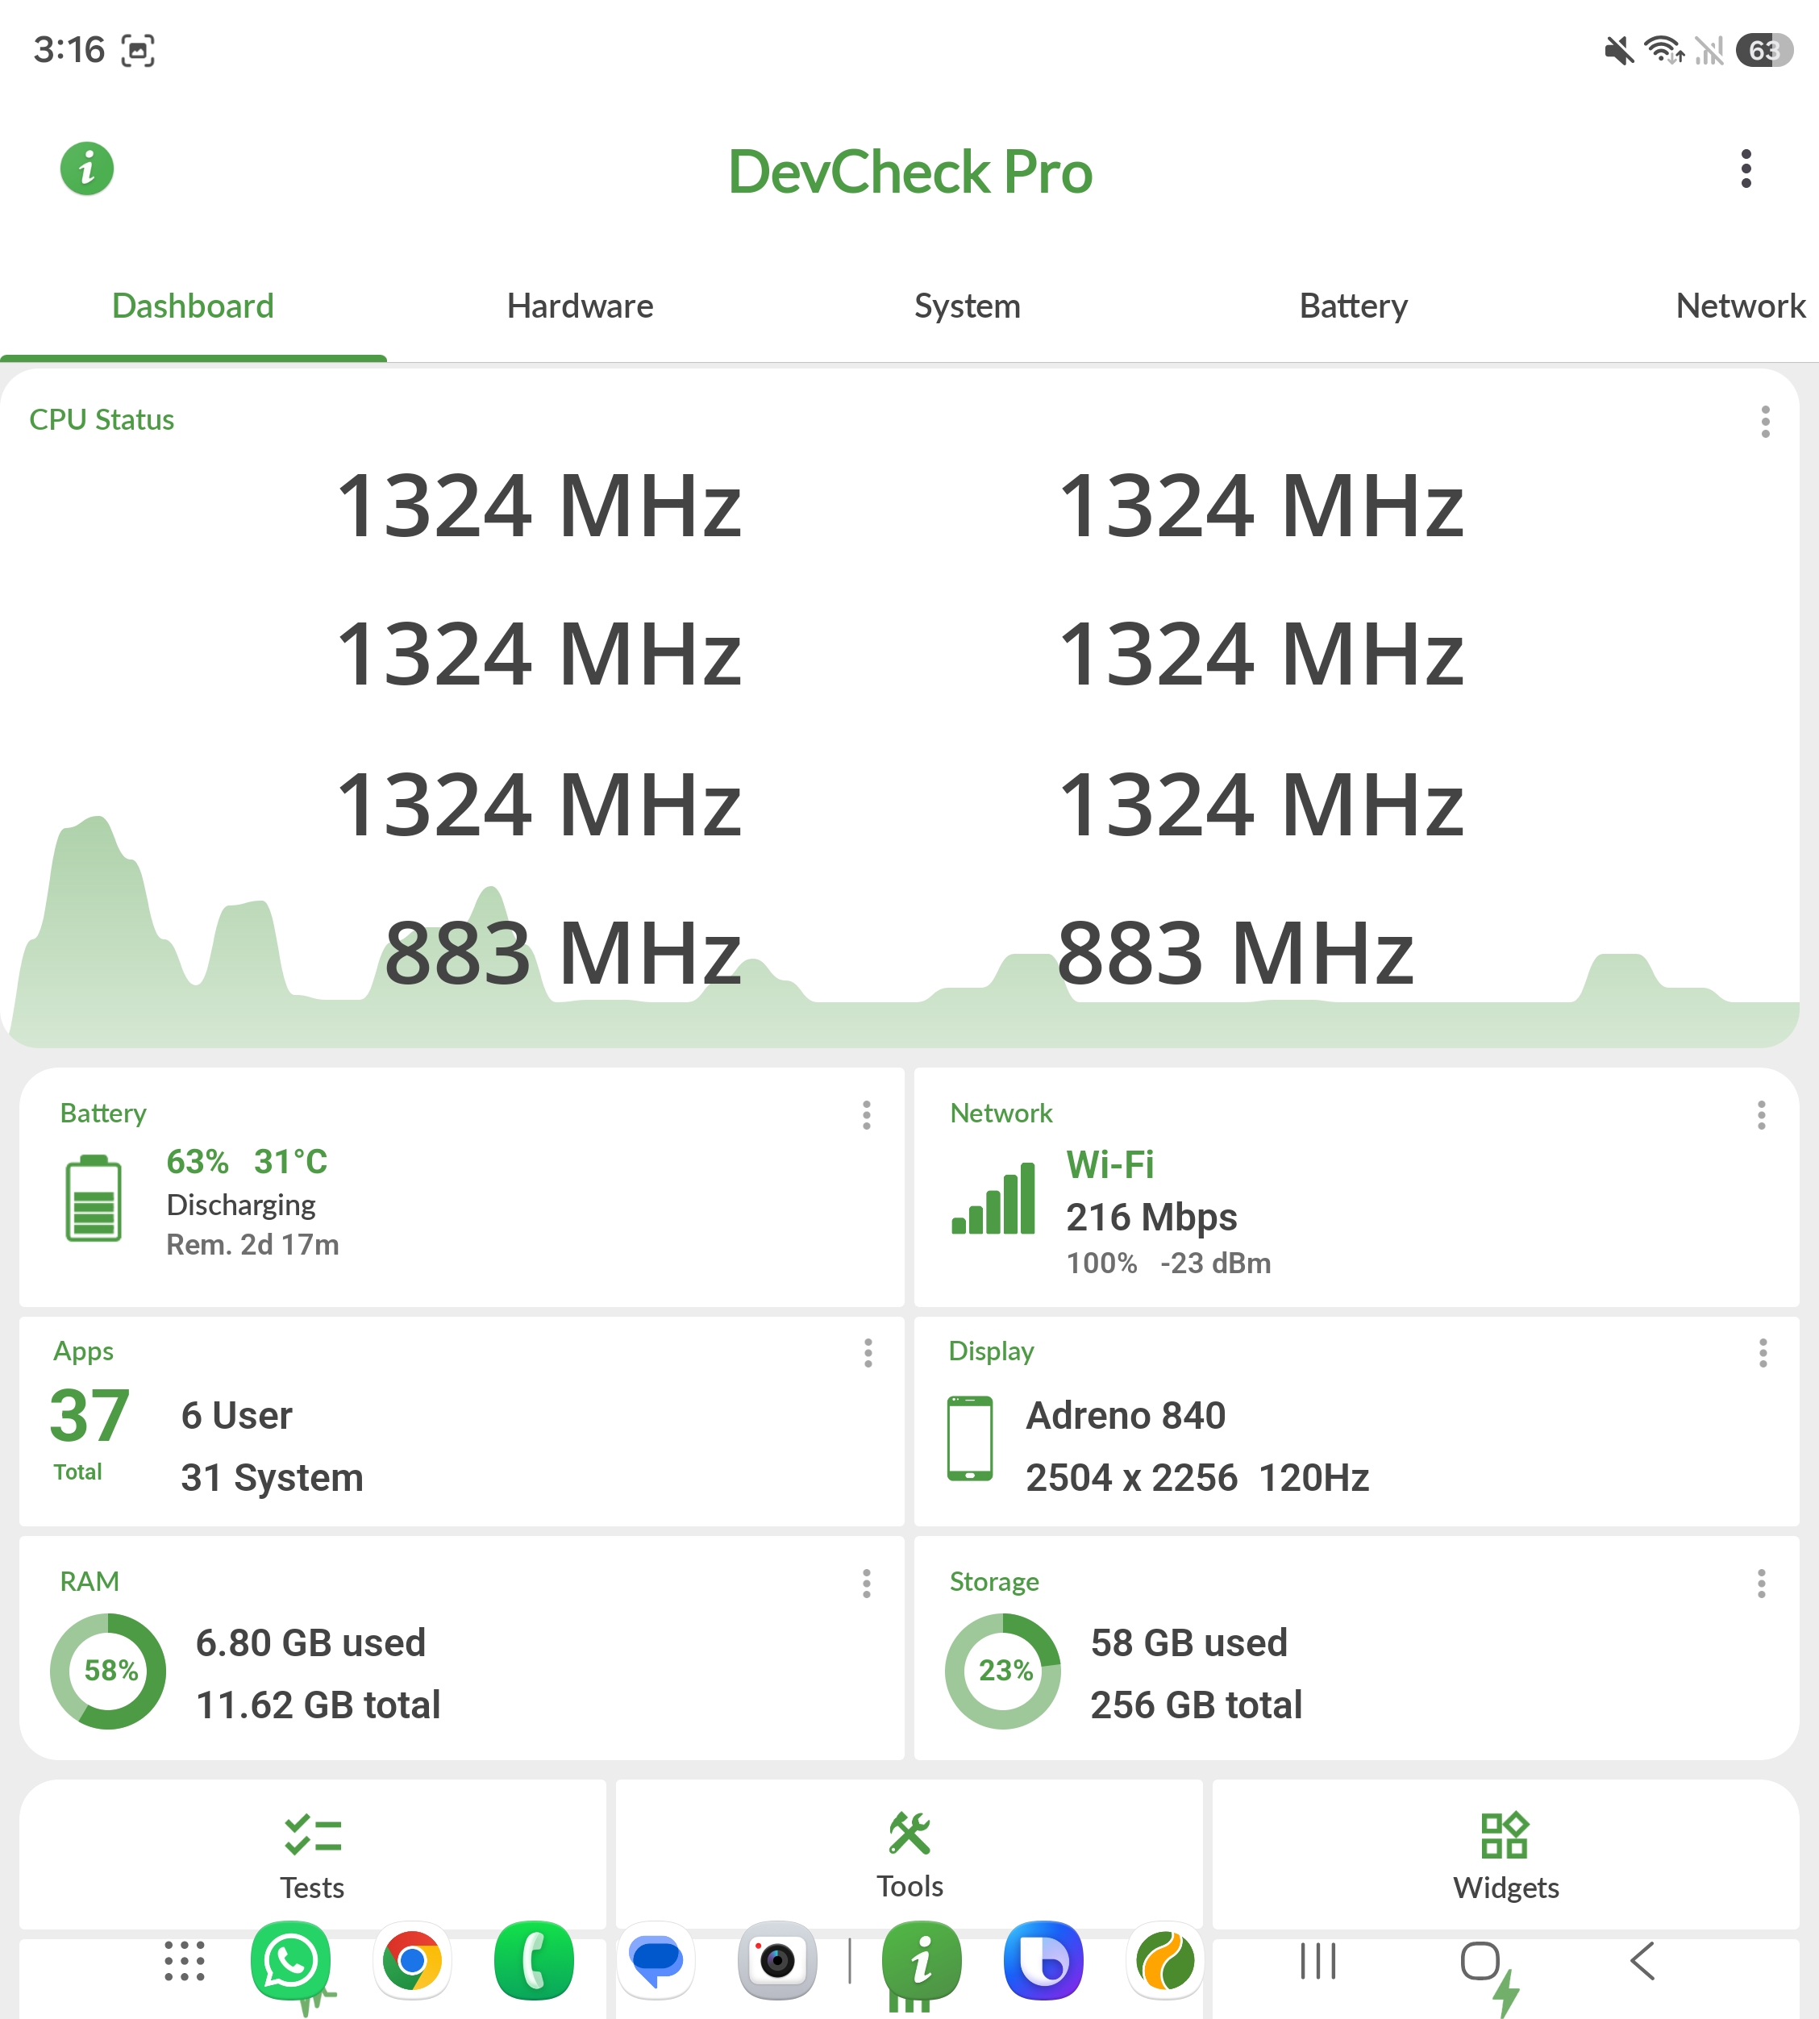Switch to the Hardware tab
Screen dimensions: 1819x2019
point(580,306)
